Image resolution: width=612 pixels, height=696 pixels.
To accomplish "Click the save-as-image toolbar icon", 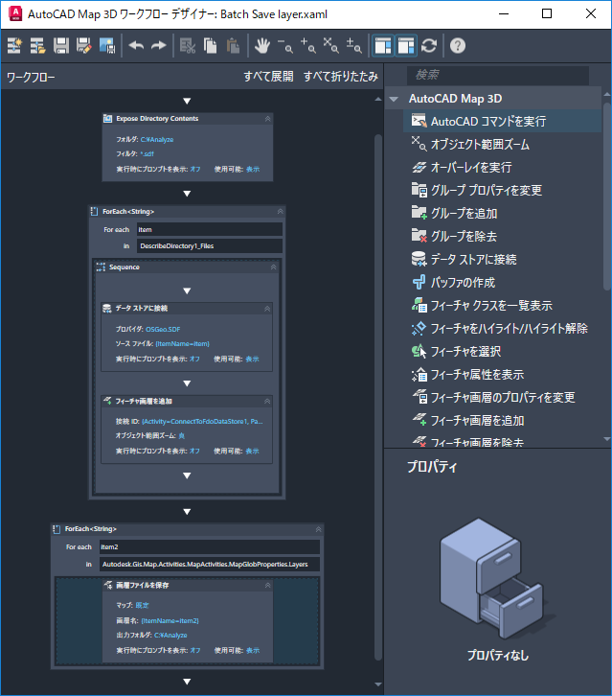I will [x=107, y=46].
